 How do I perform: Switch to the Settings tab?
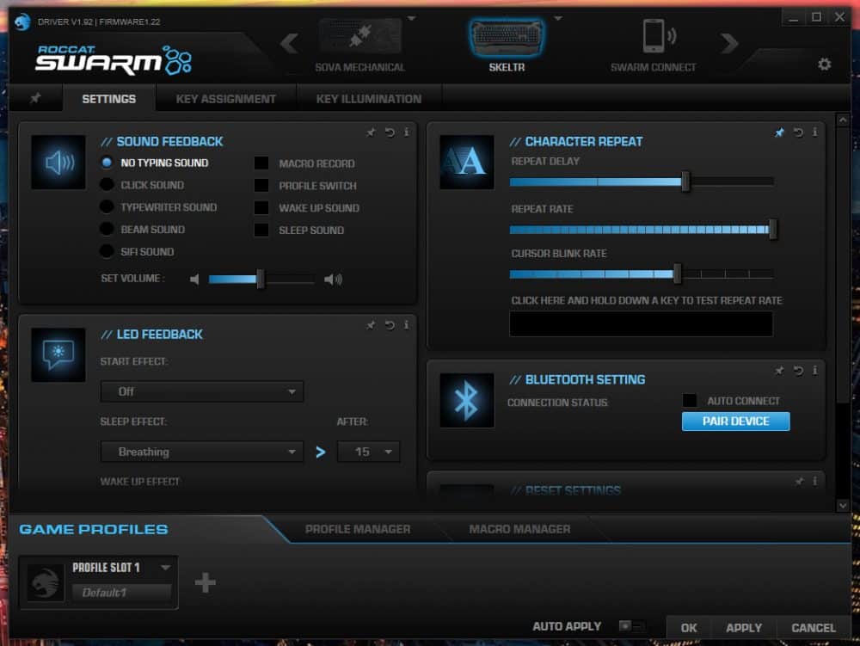pyautogui.click(x=109, y=99)
